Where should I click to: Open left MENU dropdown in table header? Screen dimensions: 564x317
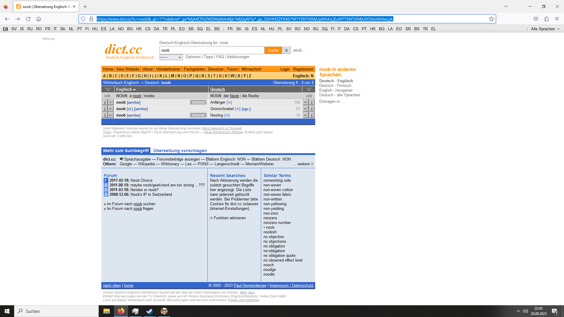(x=108, y=89)
